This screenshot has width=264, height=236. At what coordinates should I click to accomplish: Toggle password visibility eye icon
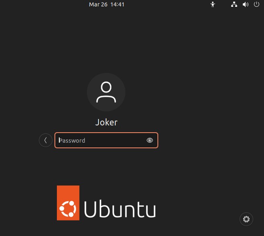pyautogui.click(x=150, y=140)
